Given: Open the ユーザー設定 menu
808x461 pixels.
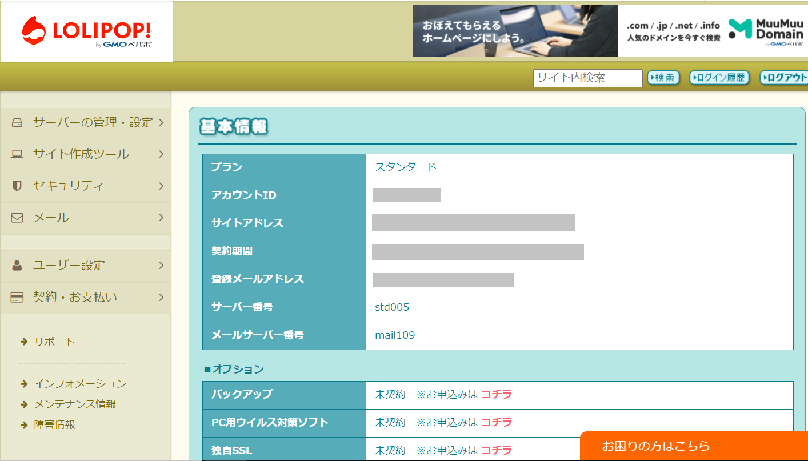Looking at the screenshot, I should pos(86,266).
